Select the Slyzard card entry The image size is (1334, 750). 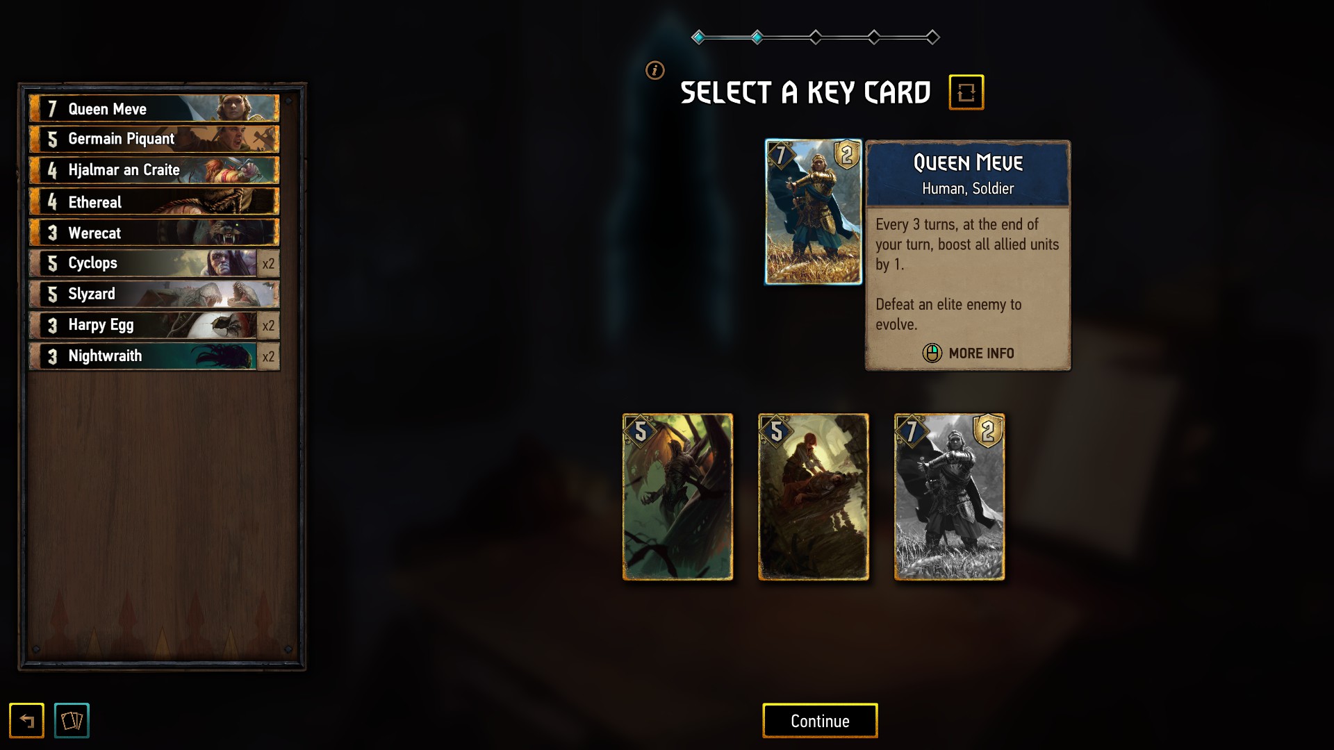click(154, 294)
